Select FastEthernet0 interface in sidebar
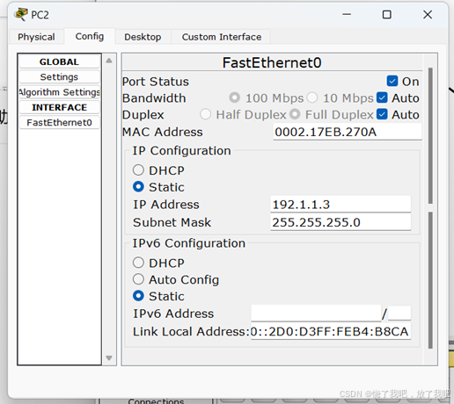454x404 pixels. pos(59,122)
